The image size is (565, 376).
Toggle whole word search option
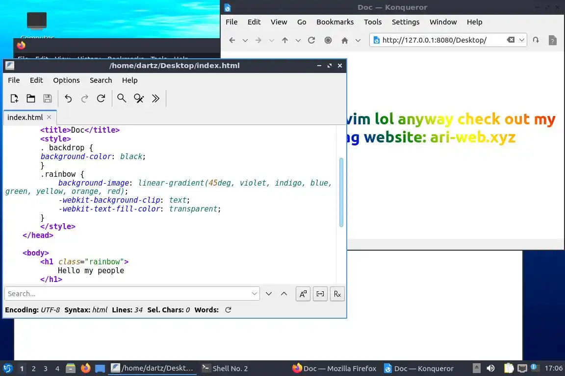(320, 294)
